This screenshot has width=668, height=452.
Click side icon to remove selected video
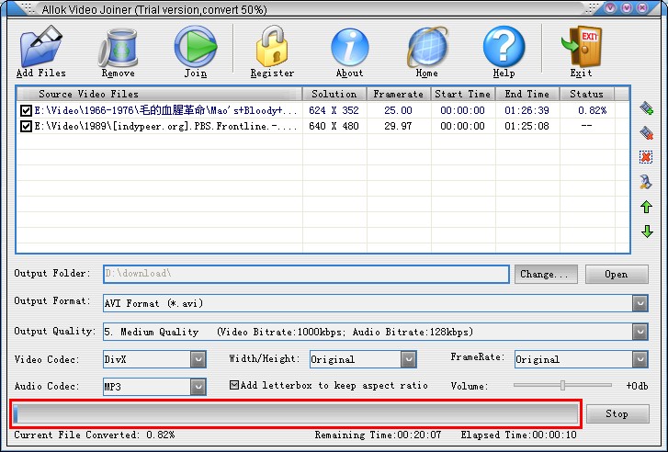(x=646, y=133)
